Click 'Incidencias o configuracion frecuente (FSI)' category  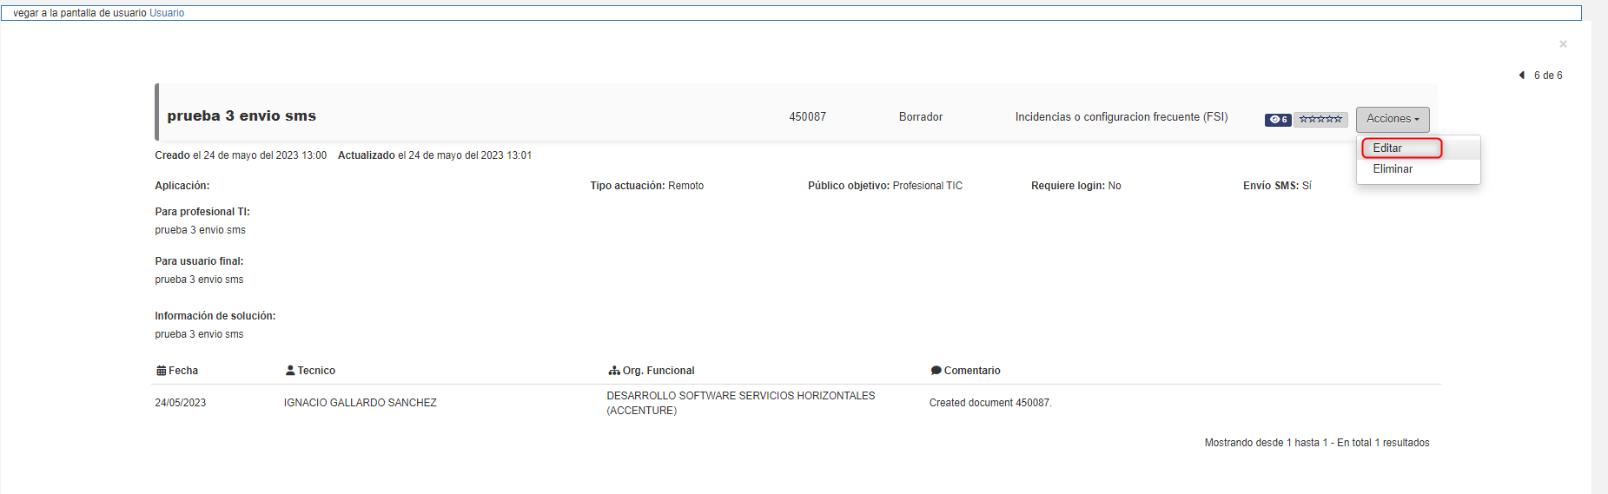(x=1122, y=117)
